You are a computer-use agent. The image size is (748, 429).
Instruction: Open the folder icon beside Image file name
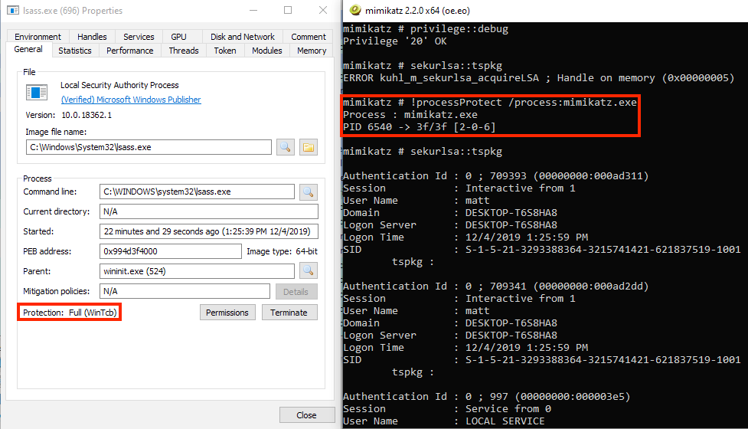pyautogui.click(x=309, y=147)
